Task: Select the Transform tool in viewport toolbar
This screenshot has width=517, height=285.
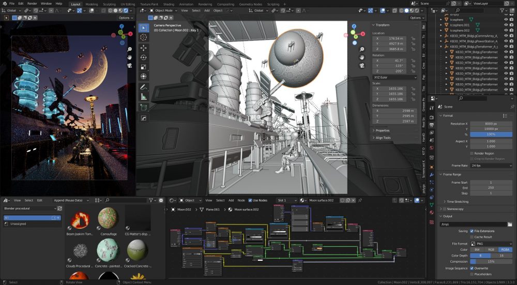Action: 143,77
